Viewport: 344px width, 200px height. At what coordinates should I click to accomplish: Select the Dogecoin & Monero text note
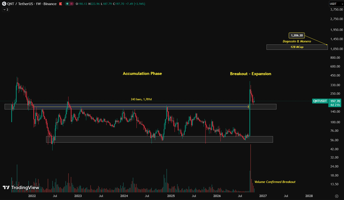coord(297,41)
